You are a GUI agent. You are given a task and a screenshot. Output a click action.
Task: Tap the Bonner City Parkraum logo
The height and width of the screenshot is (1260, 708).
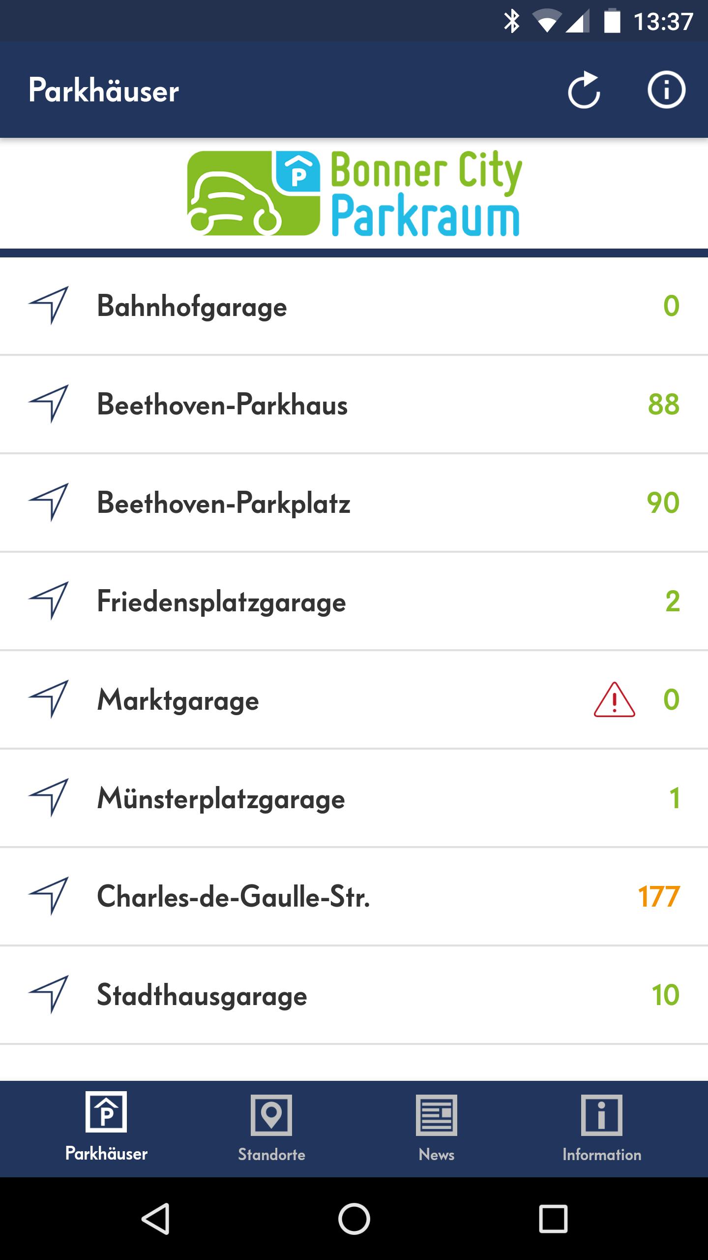coord(354,193)
